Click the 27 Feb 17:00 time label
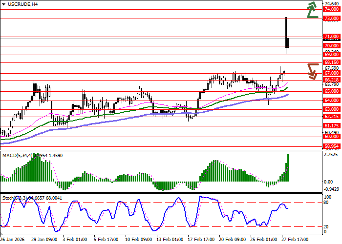 295,240
